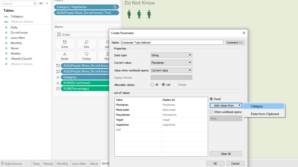Click the search magnifier icon in data pane

pos(35,3)
